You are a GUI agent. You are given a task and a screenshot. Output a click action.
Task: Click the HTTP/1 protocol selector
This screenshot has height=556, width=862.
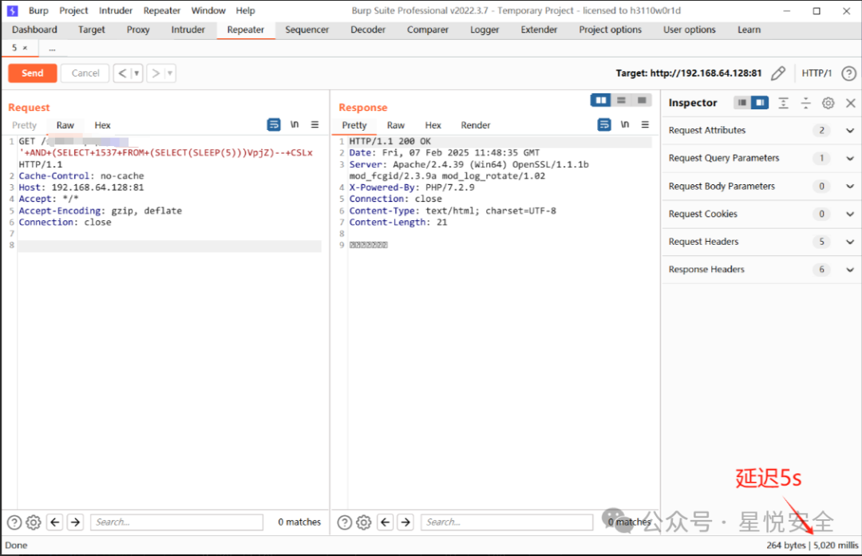(817, 73)
